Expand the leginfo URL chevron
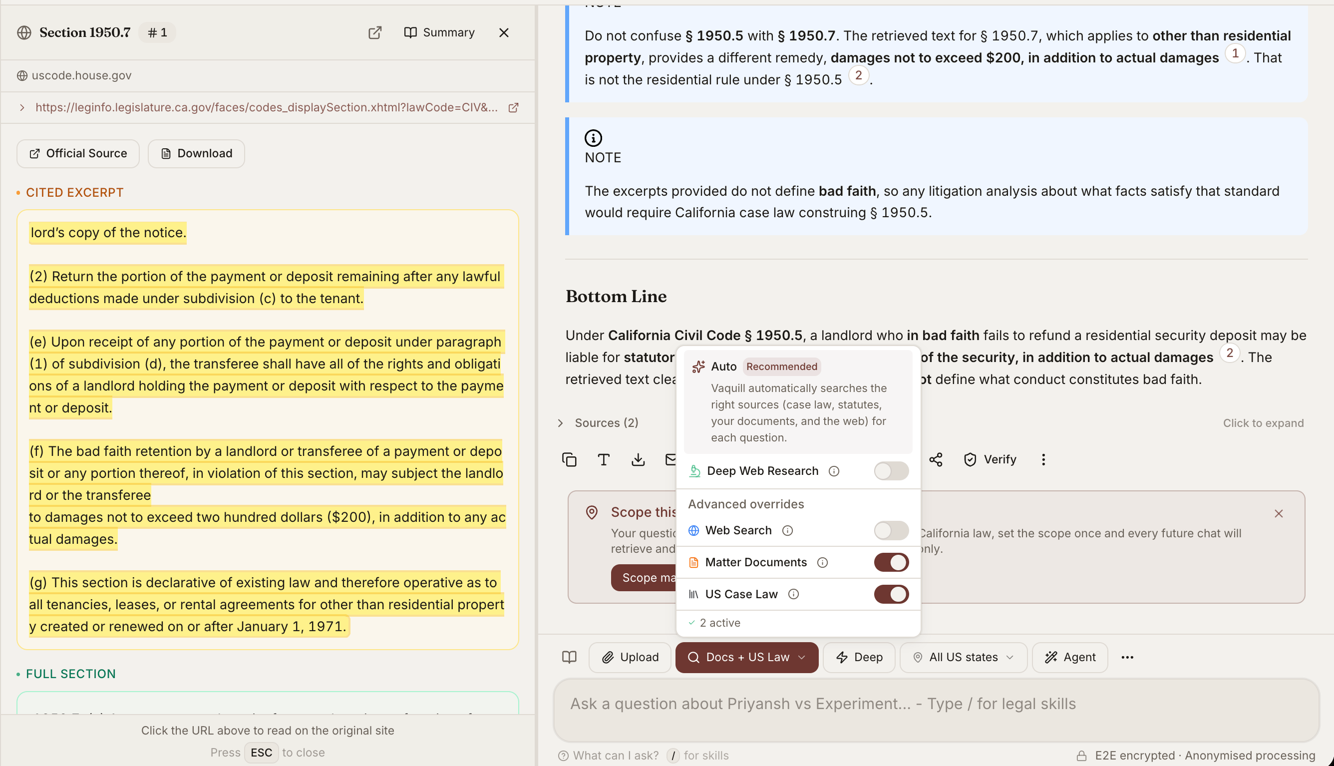1334x766 pixels. click(x=22, y=107)
